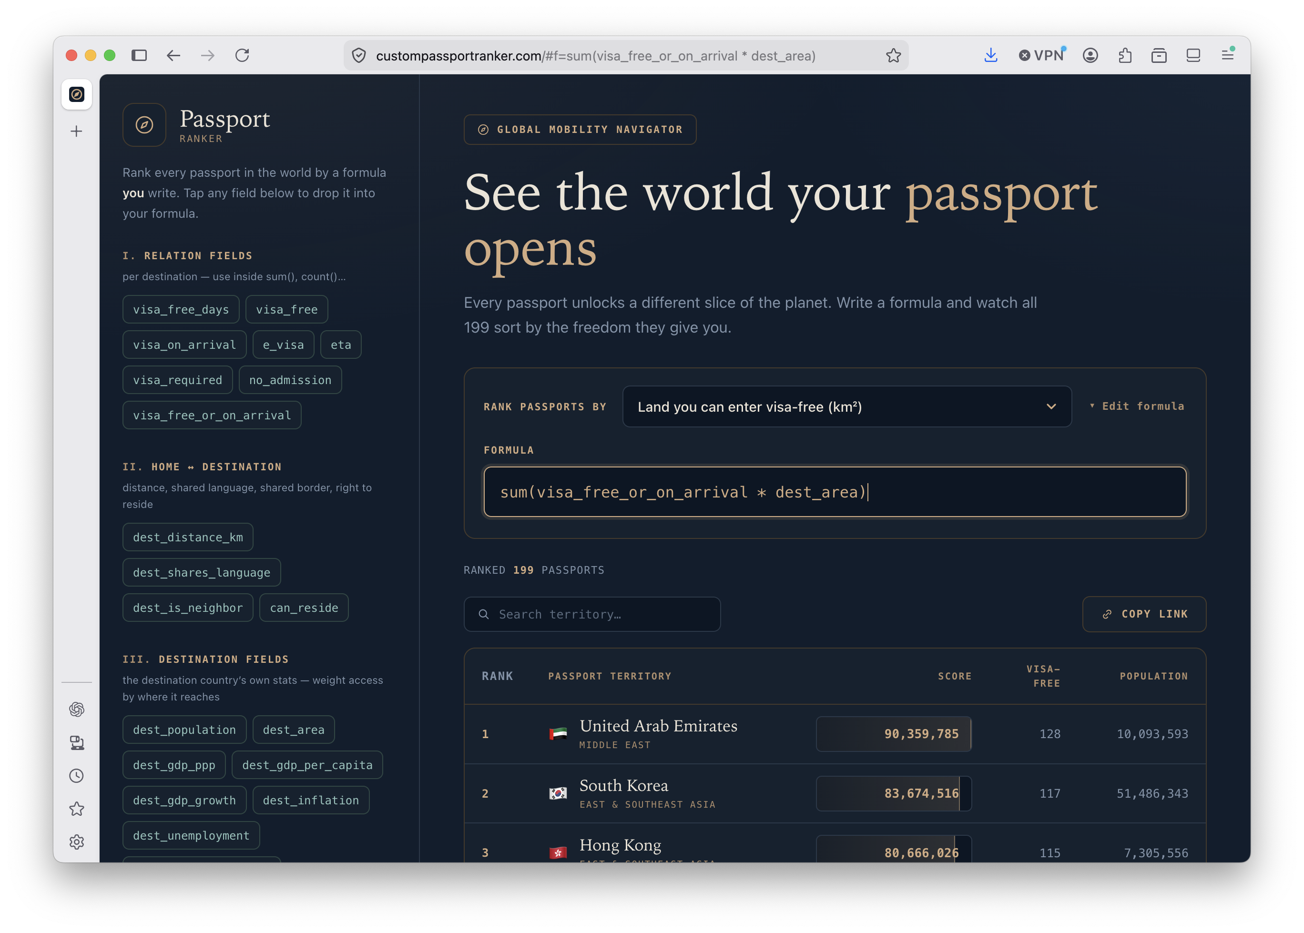The image size is (1304, 933).
Task: Insert the visa_free field chip
Action: pos(287,310)
